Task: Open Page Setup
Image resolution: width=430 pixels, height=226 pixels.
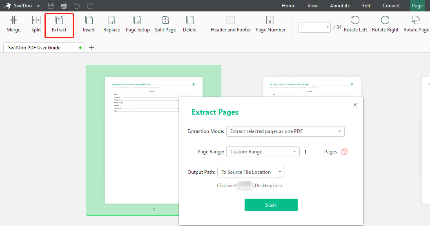Action: pos(138,24)
